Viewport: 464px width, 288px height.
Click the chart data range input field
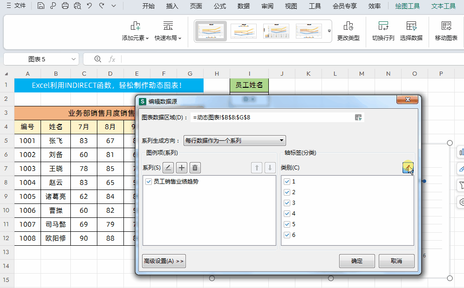click(x=272, y=118)
